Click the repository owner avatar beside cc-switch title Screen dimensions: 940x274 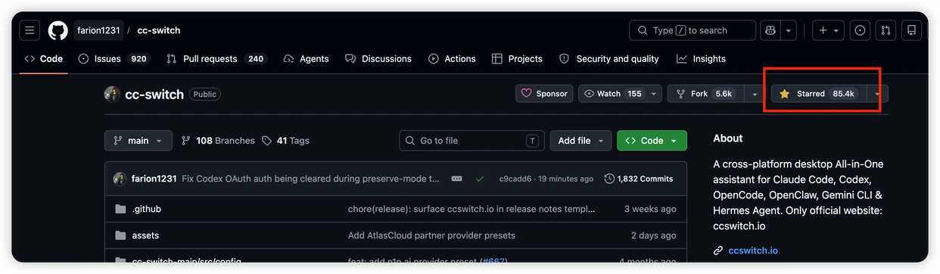(112, 95)
